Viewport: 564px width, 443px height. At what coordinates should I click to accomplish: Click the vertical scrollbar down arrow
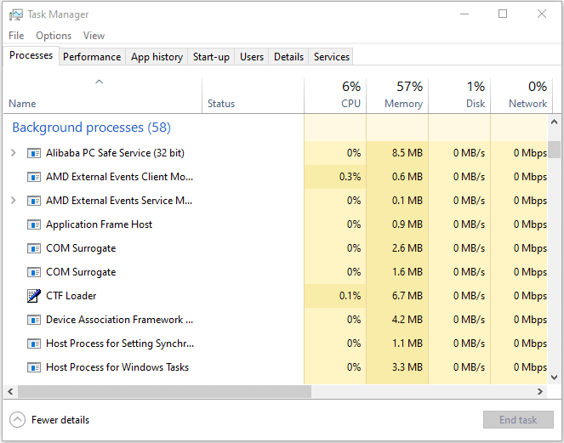pyautogui.click(x=554, y=378)
